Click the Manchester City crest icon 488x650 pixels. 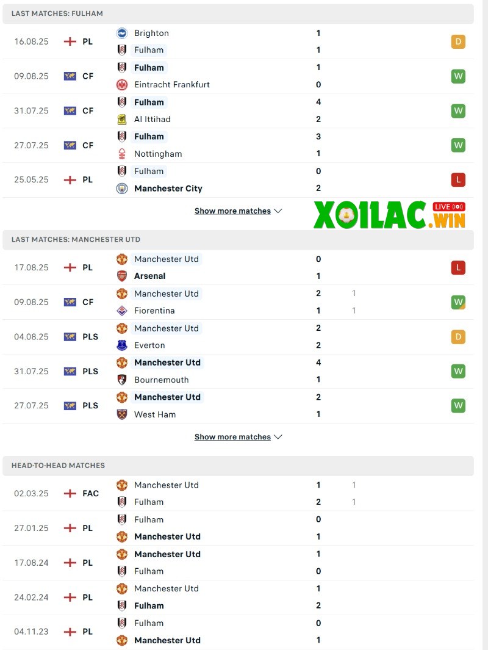coord(122,189)
